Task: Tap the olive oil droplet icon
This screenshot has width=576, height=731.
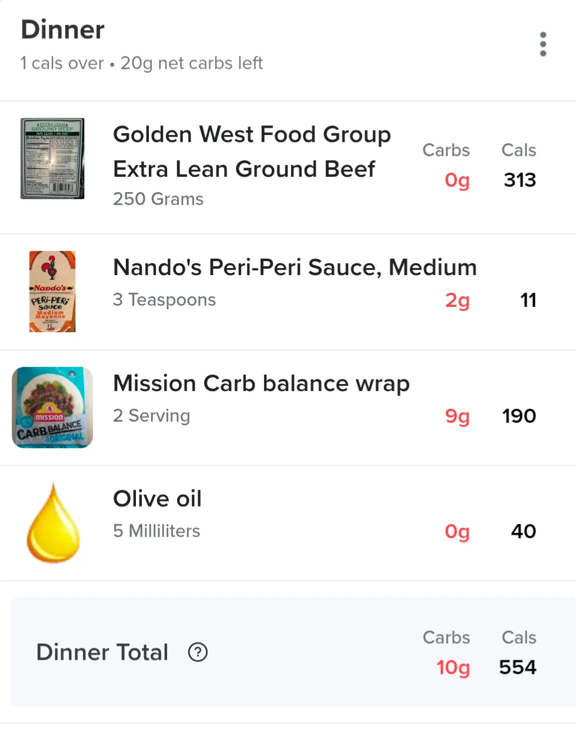Action: pos(52,523)
